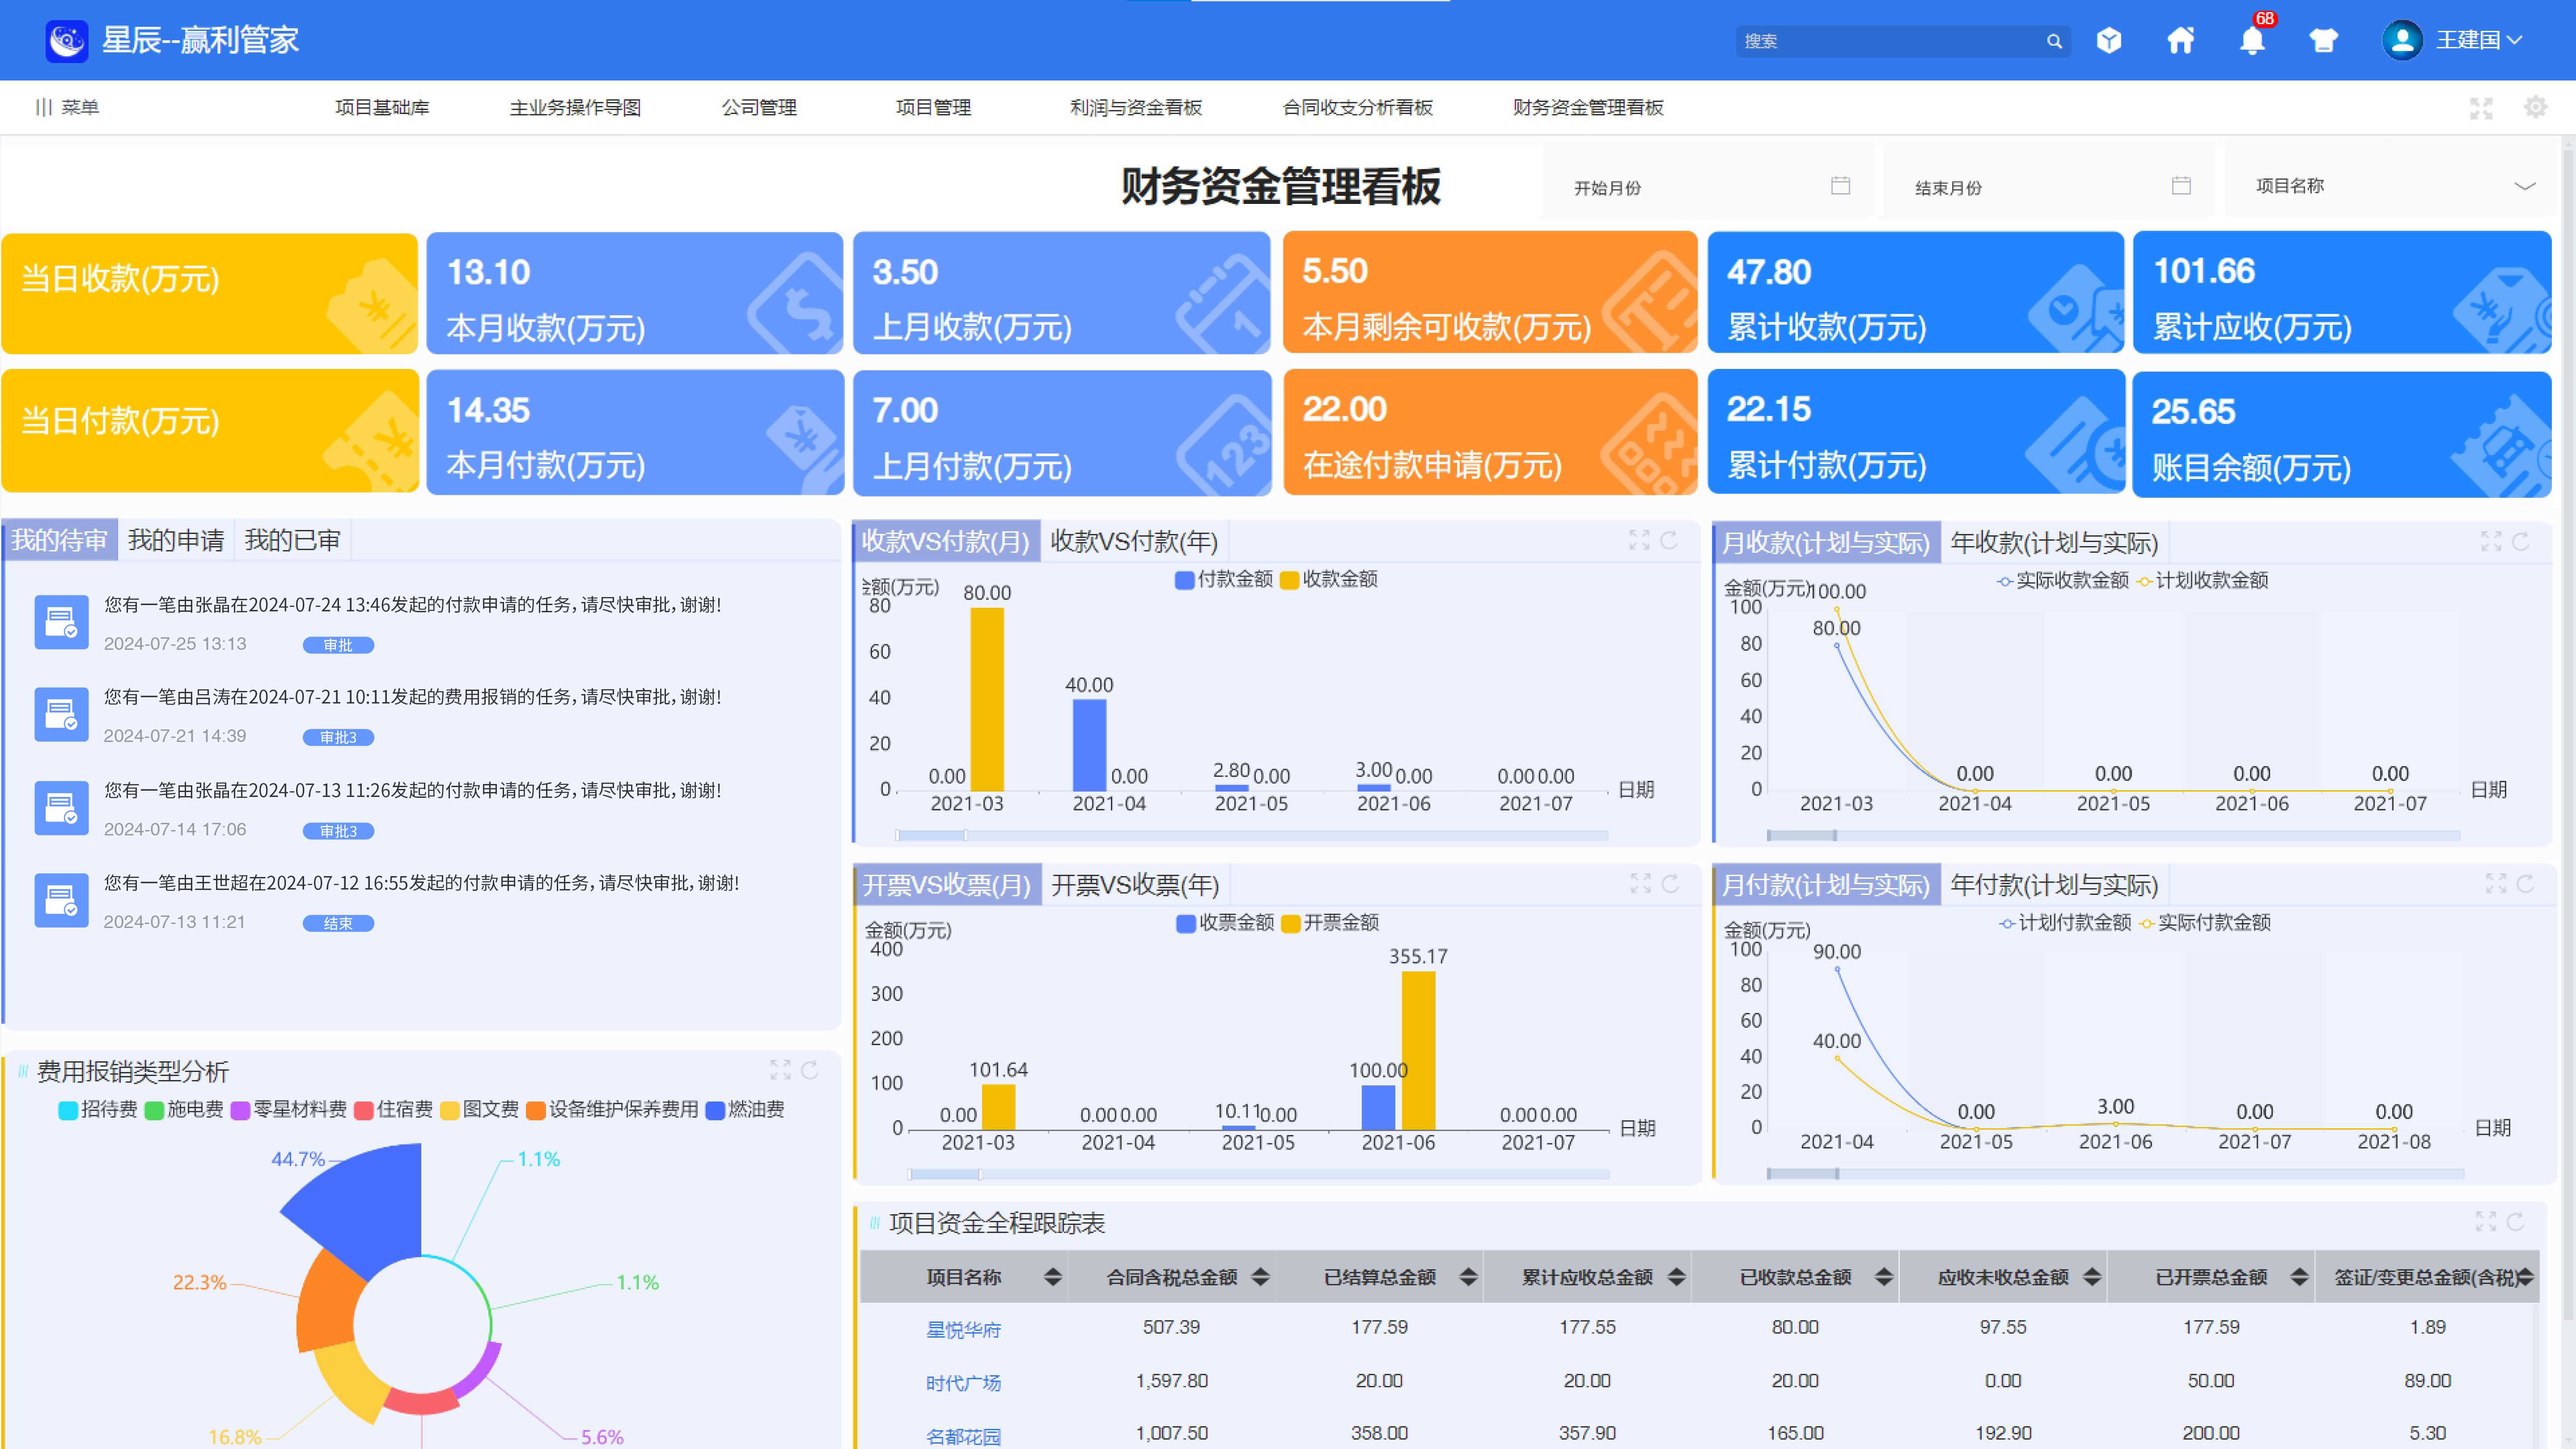Toggle 实际收款金额 legend series
The image size is (2576, 1449).
2063,580
